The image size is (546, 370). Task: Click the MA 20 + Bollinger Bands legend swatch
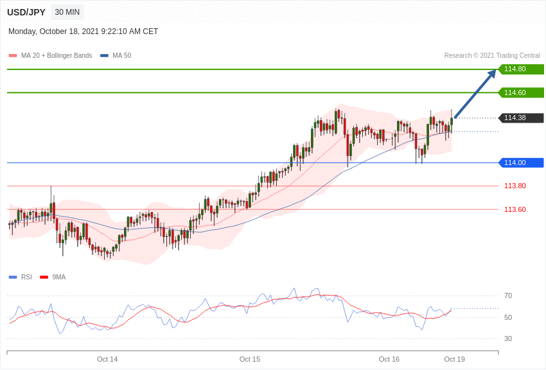tap(13, 56)
